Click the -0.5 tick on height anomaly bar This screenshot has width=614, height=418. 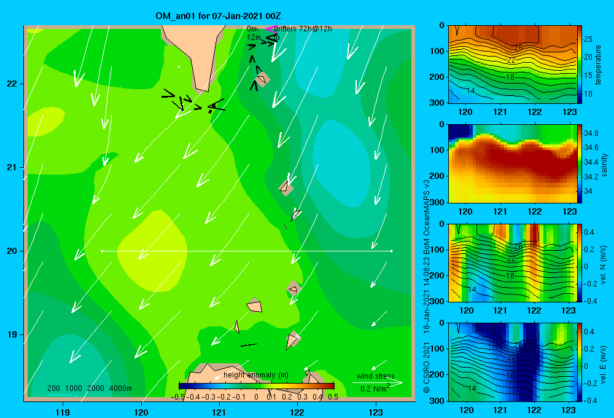[178, 397]
